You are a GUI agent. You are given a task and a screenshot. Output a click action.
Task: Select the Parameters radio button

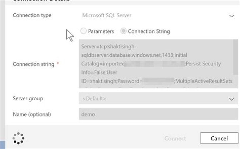click(83, 31)
